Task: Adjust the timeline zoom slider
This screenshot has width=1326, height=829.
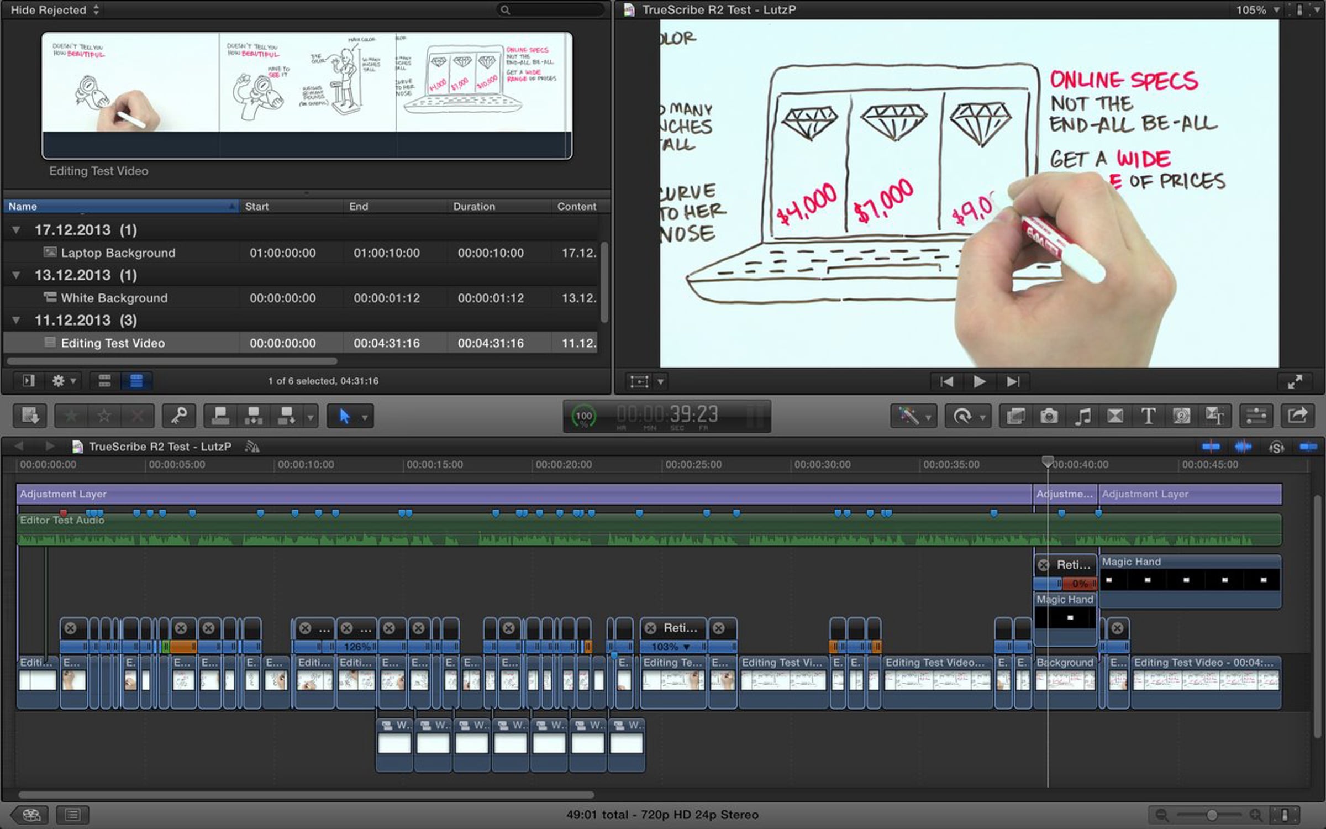Action: (1211, 815)
